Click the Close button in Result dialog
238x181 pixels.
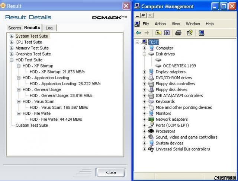coord(111,172)
